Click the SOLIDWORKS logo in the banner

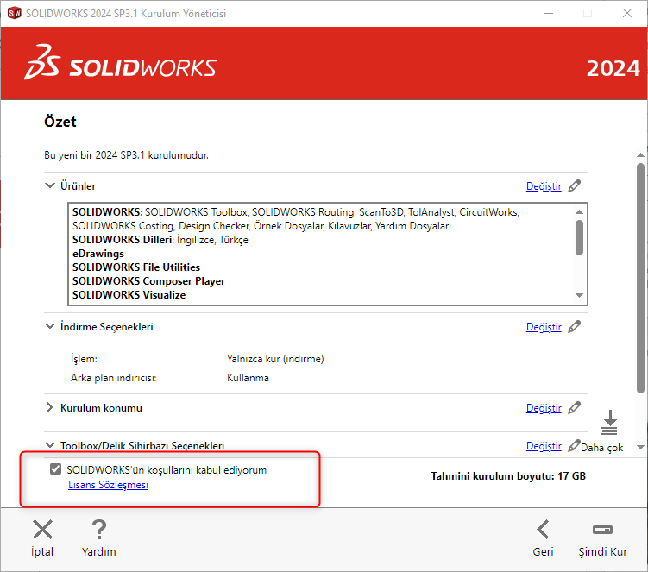pos(120,62)
